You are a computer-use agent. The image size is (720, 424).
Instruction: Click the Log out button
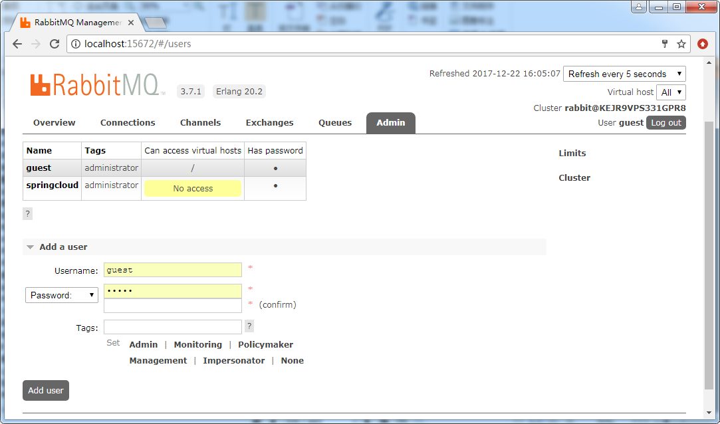pos(665,122)
